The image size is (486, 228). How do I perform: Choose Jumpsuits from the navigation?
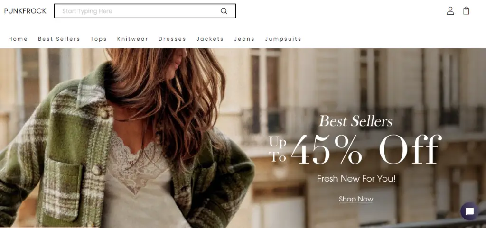(x=283, y=39)
